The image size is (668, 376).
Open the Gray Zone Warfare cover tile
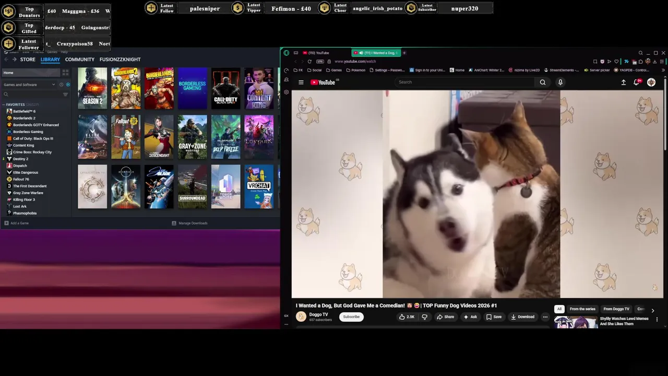(x=192, y=137)
